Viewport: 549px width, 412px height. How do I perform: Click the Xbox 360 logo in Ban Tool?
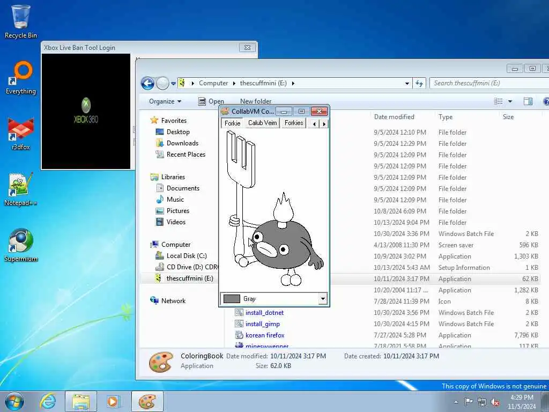click(x=86, y=111)
